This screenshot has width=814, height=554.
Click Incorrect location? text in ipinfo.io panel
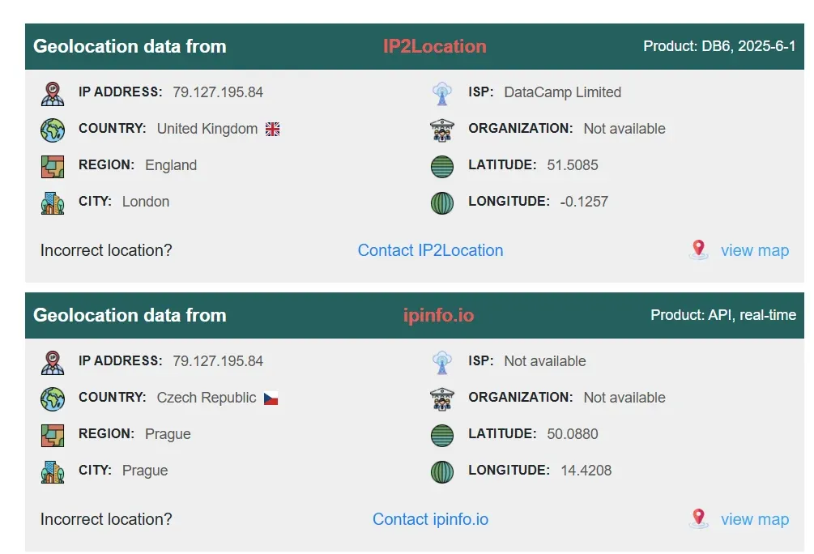[106, 519]
